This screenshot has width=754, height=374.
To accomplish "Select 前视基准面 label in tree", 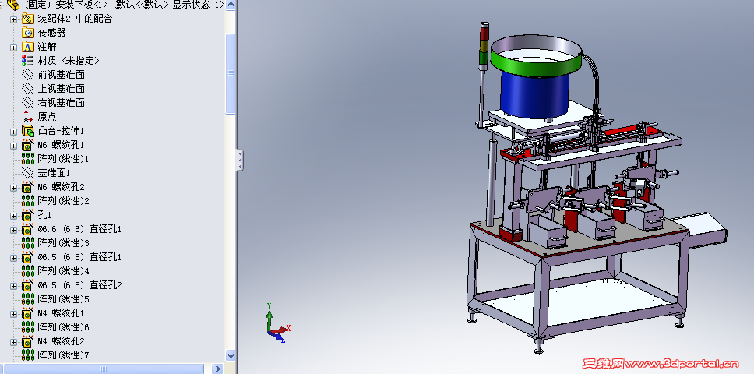I will (x=61, y=75).
